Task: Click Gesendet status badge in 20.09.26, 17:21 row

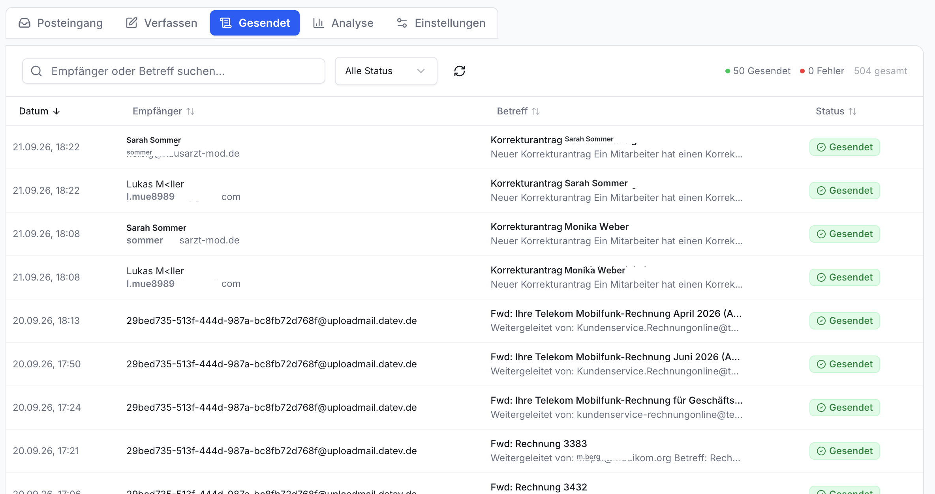Action: click(845, 451)
